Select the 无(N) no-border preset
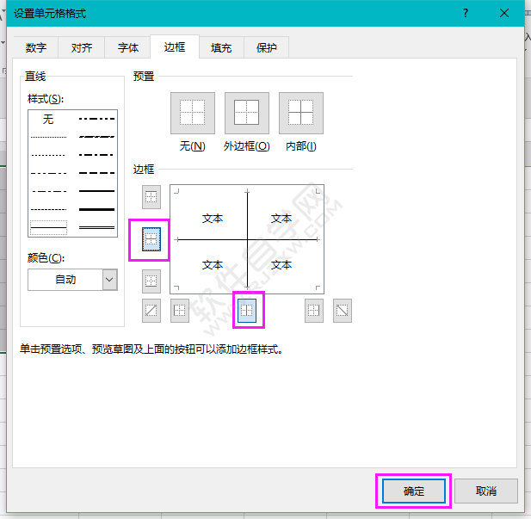The height and width of the screenshot is (519, 531). pos(193,113)
